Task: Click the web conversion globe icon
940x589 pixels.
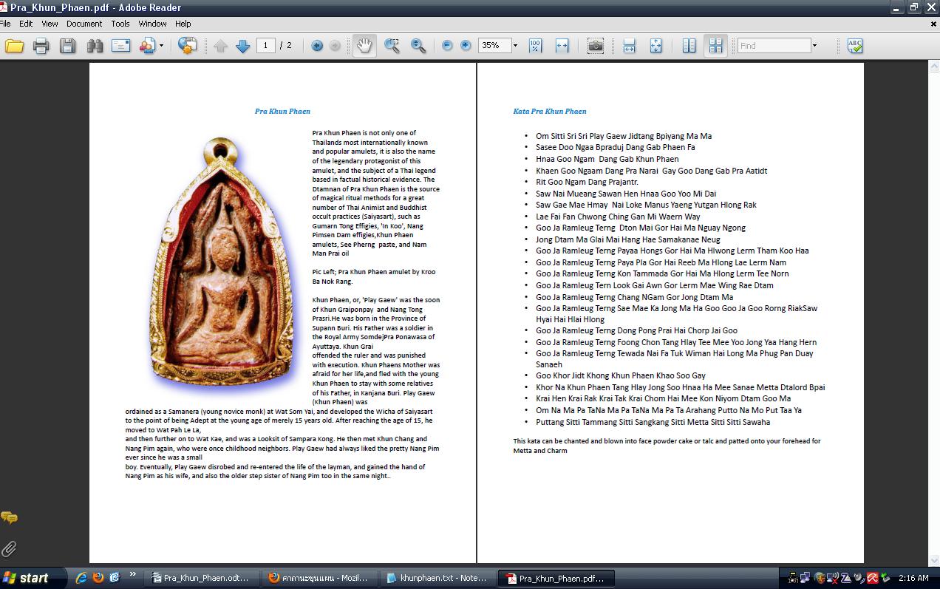Action: click(188, 46)
